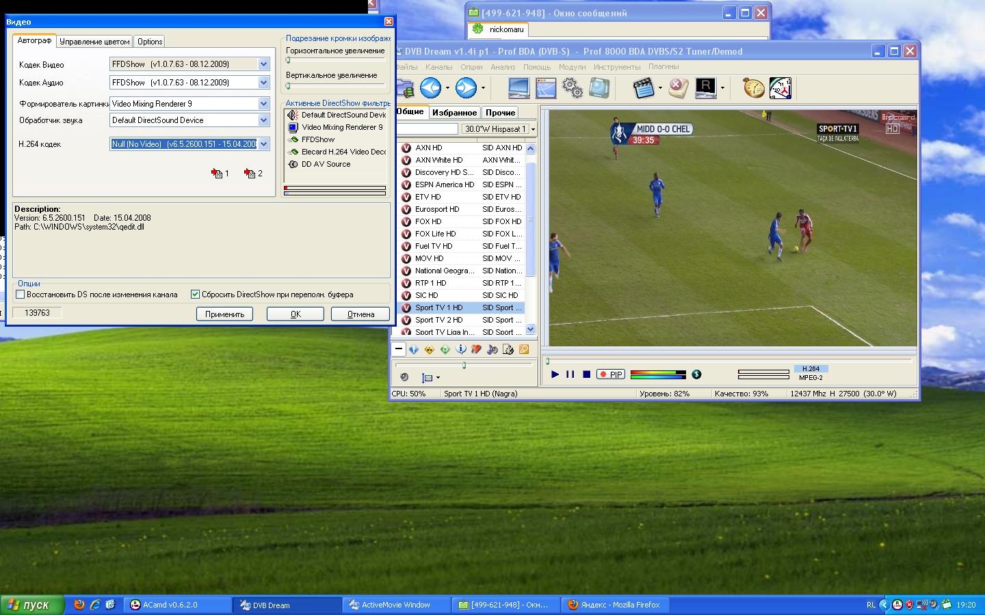The width and height of the screenshot is (985, 615).
Task: Click the monitor icon in the toolbar
Action: (518, 87)
